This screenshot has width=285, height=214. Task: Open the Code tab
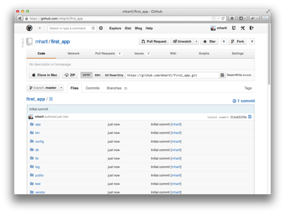(x=41, y=53)
